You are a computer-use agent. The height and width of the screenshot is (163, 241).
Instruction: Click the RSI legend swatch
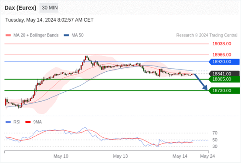[x=8, y=122]
